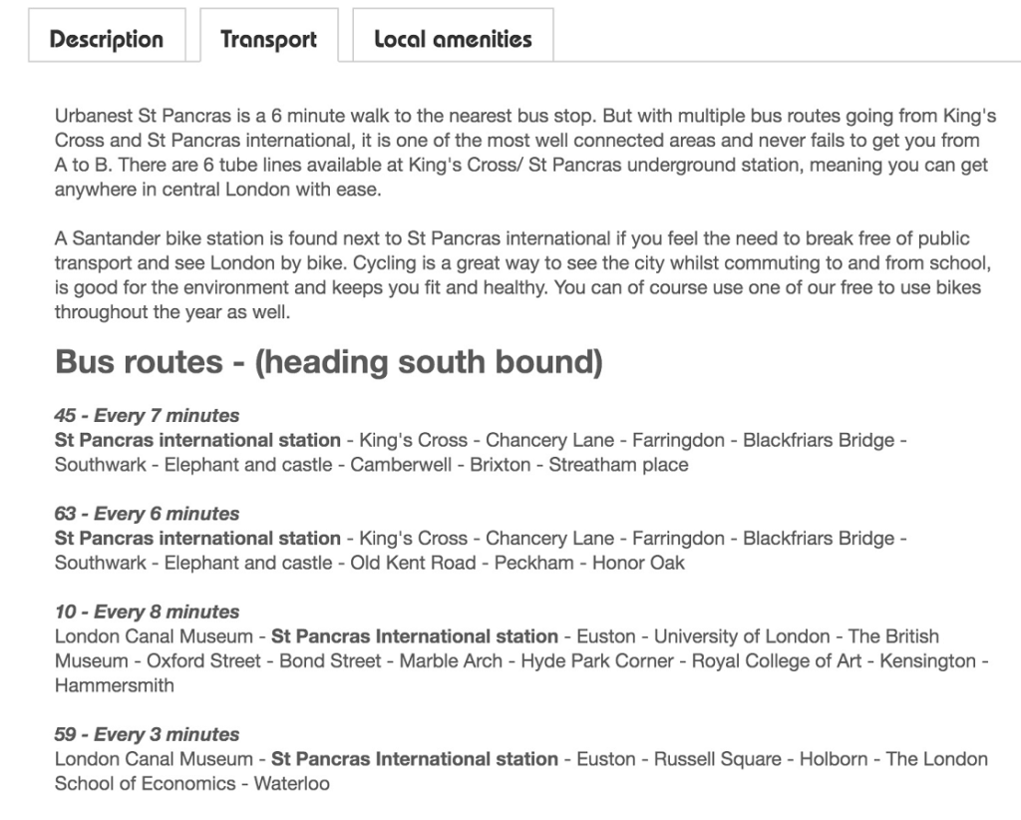Viewport: 1021px width, 820px height.
Task: Click St Pancras International station in route 59
Action: tap(415, 759)
